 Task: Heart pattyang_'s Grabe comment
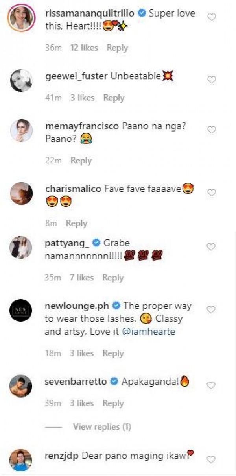point(211,247)
